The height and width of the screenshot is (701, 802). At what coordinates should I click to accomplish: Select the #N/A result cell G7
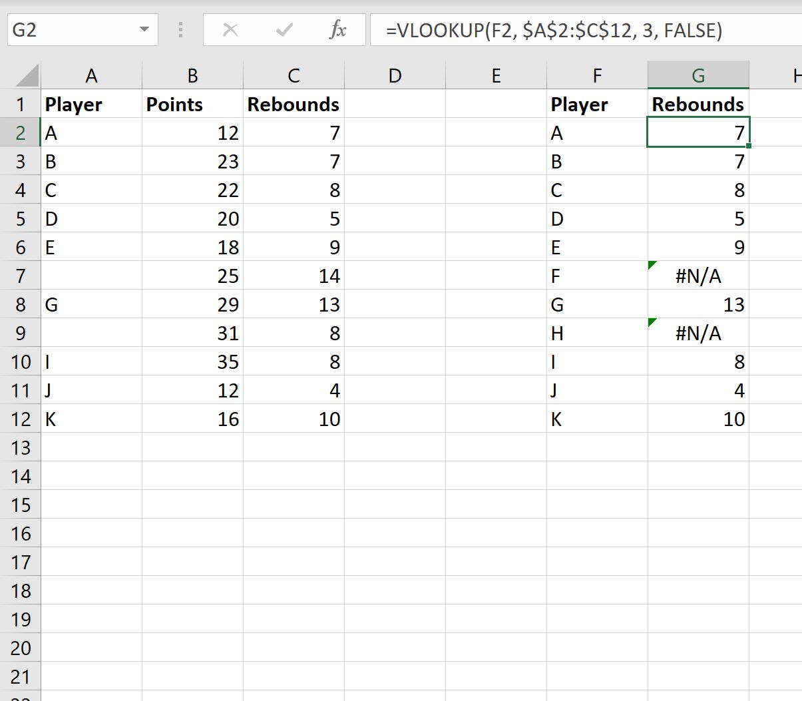pyautogui.click(x=698, y=276)
